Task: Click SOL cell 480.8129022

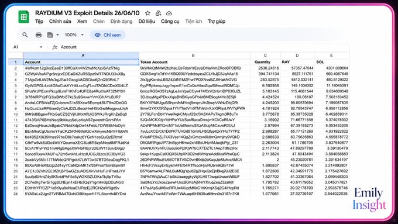Action: [332, 80]
